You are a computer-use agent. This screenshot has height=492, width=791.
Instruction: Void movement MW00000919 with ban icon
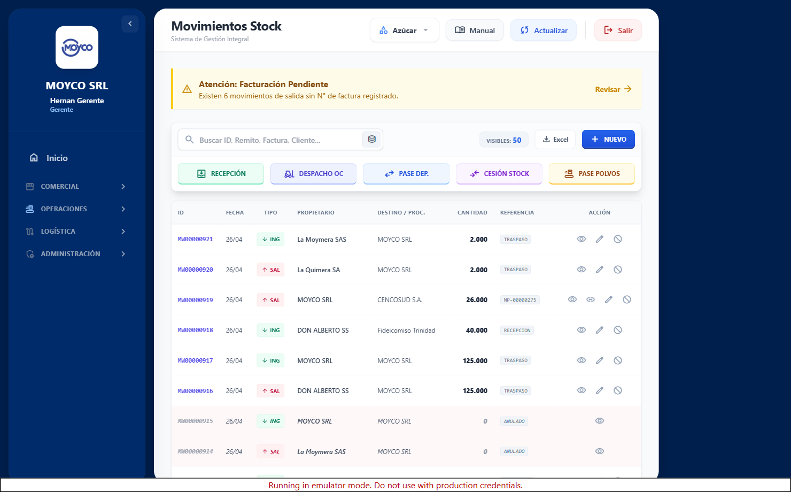point(627,299)
